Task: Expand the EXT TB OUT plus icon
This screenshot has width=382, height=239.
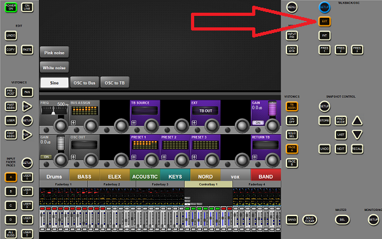Action: [194, 123]
